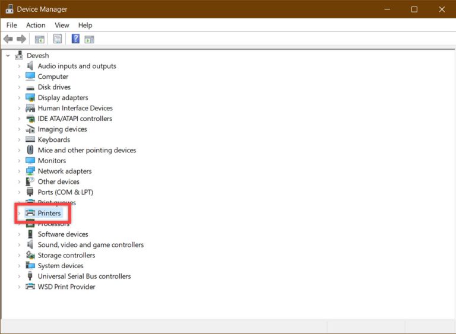
Task: Expand the Display adapters chevron
Action: tap(19, 98)
